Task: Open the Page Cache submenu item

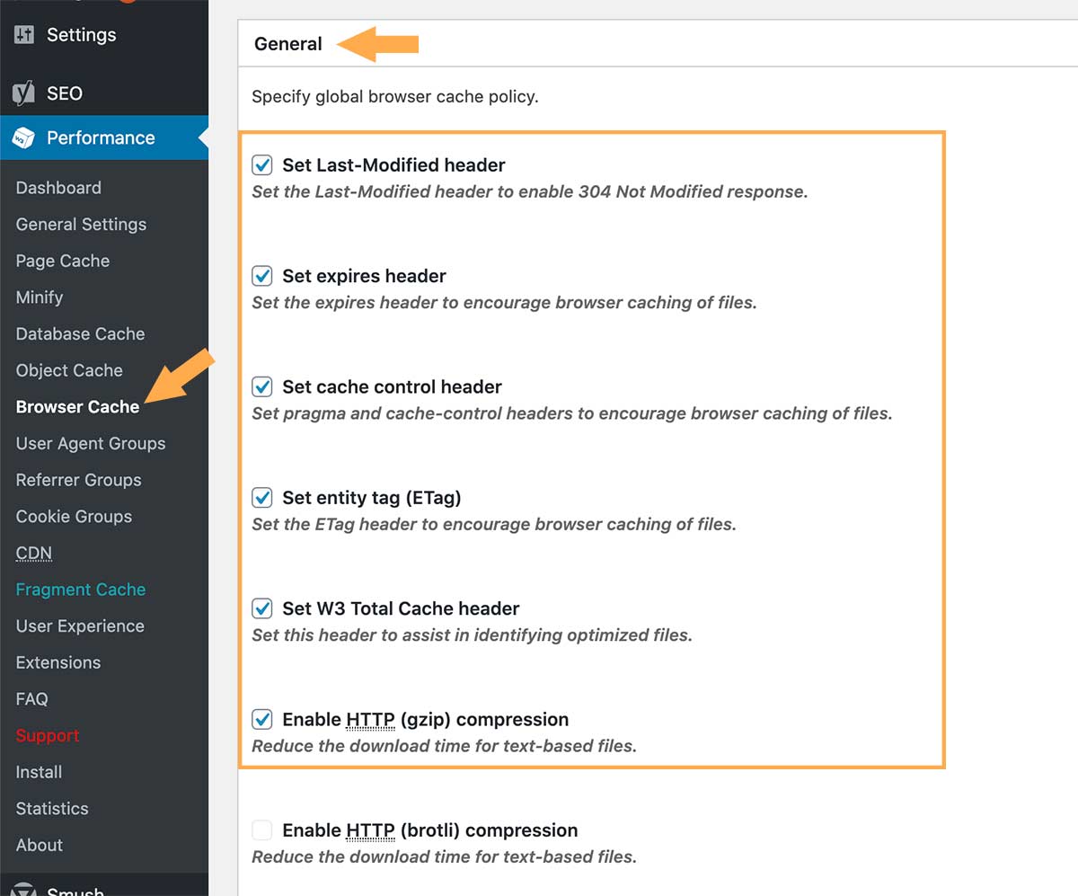Action: (63, 261)
